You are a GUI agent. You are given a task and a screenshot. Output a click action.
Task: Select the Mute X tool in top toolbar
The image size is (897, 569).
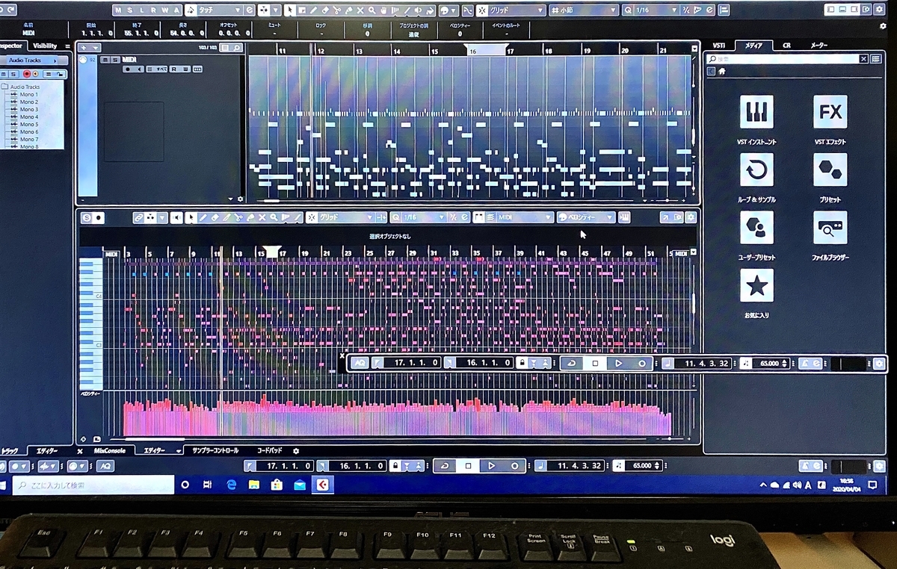(360, 10)
